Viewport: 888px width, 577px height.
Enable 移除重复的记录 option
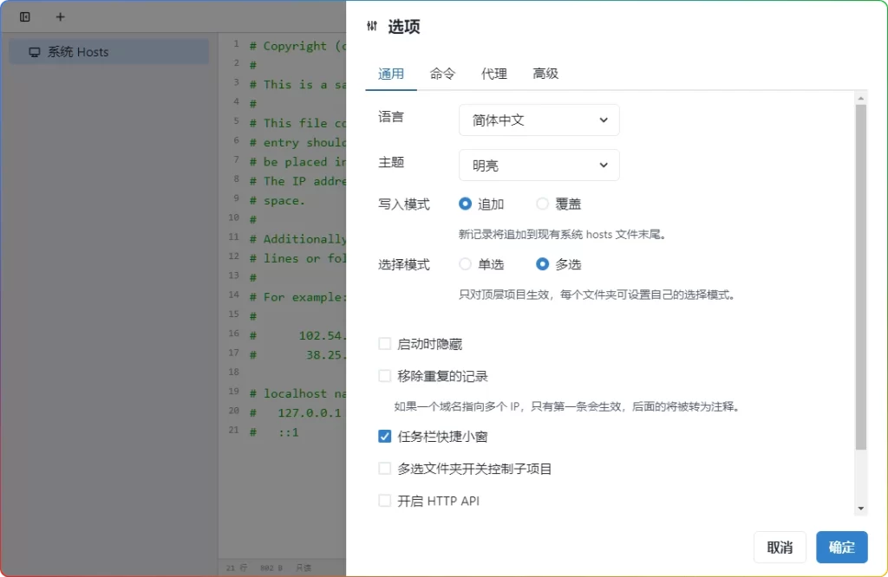[384, 375]
